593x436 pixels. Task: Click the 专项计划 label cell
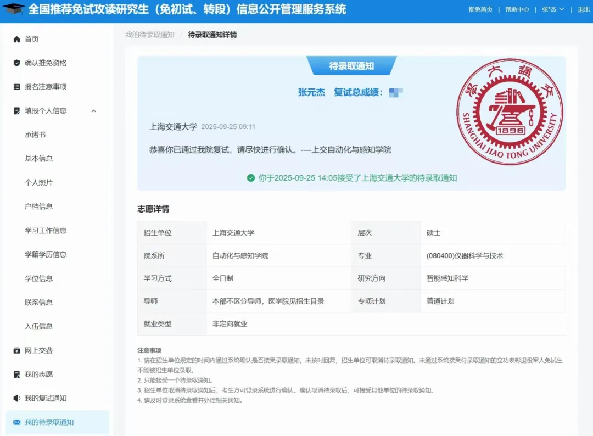point(386,301)
